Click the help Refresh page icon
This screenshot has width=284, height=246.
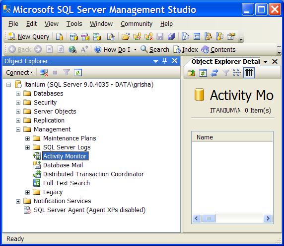[x=61, y=49]
